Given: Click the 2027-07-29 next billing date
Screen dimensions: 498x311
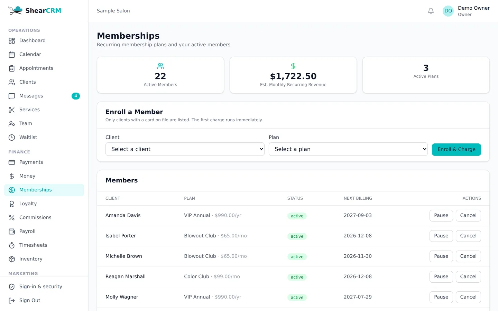Looking at the screenshot, I should (x=358, y=297).
